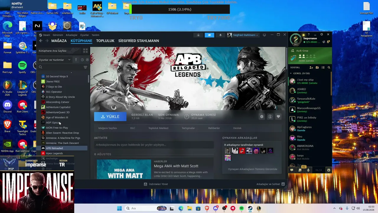The height and width of the screenshot is (213, 378).
Task: Open Destek tab
Action: pos(237,128)
